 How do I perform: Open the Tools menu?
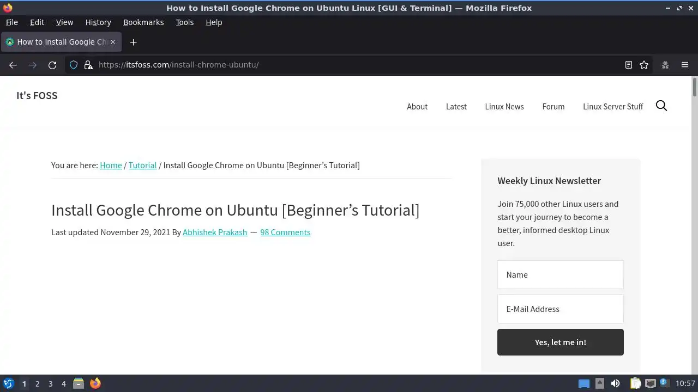184,22
